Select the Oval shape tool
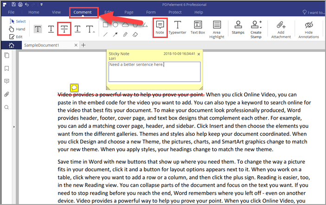Image resolution: width=326 pixels, height=205 pixels. click(x=115, y=25)
